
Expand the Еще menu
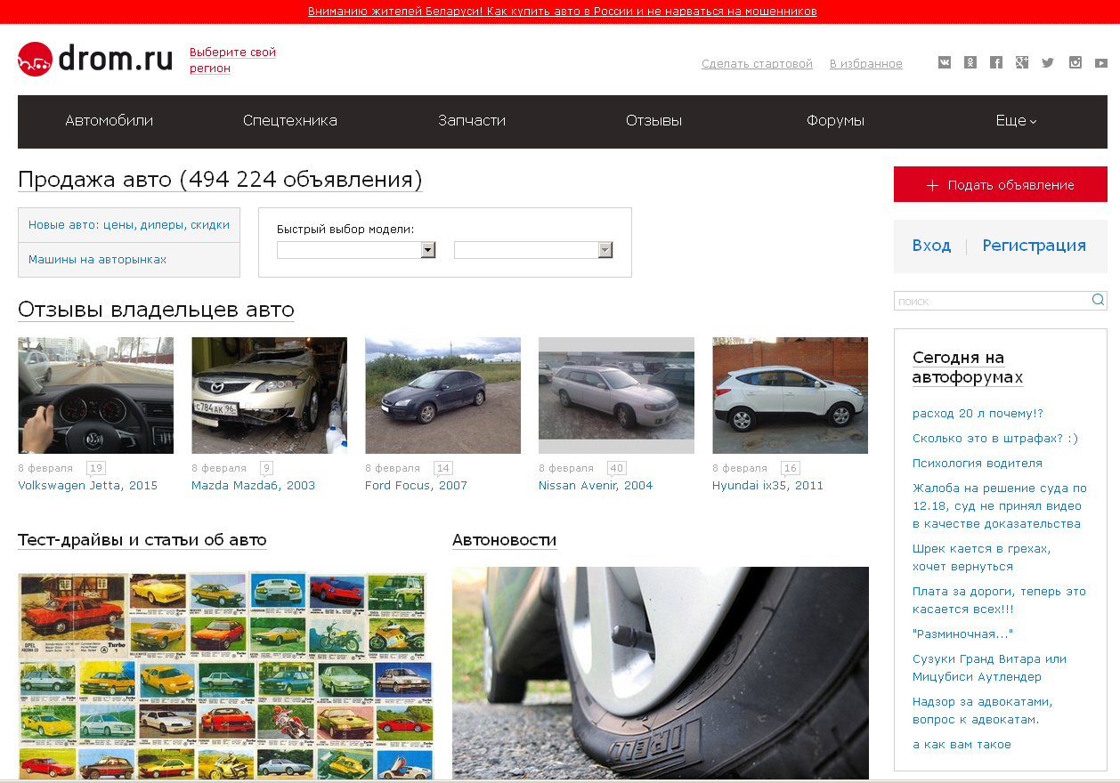tap(1016, 121)
